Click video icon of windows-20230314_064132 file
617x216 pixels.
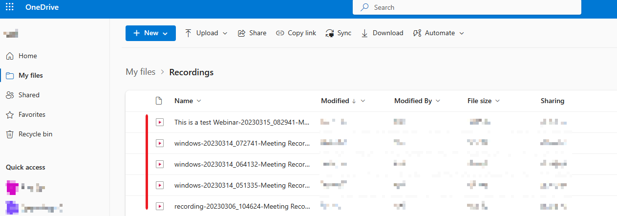tap(159, 164)
